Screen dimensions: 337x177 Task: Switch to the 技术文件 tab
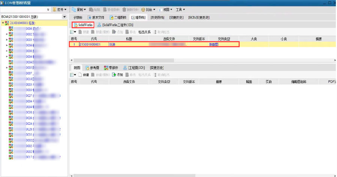[96, 18]
